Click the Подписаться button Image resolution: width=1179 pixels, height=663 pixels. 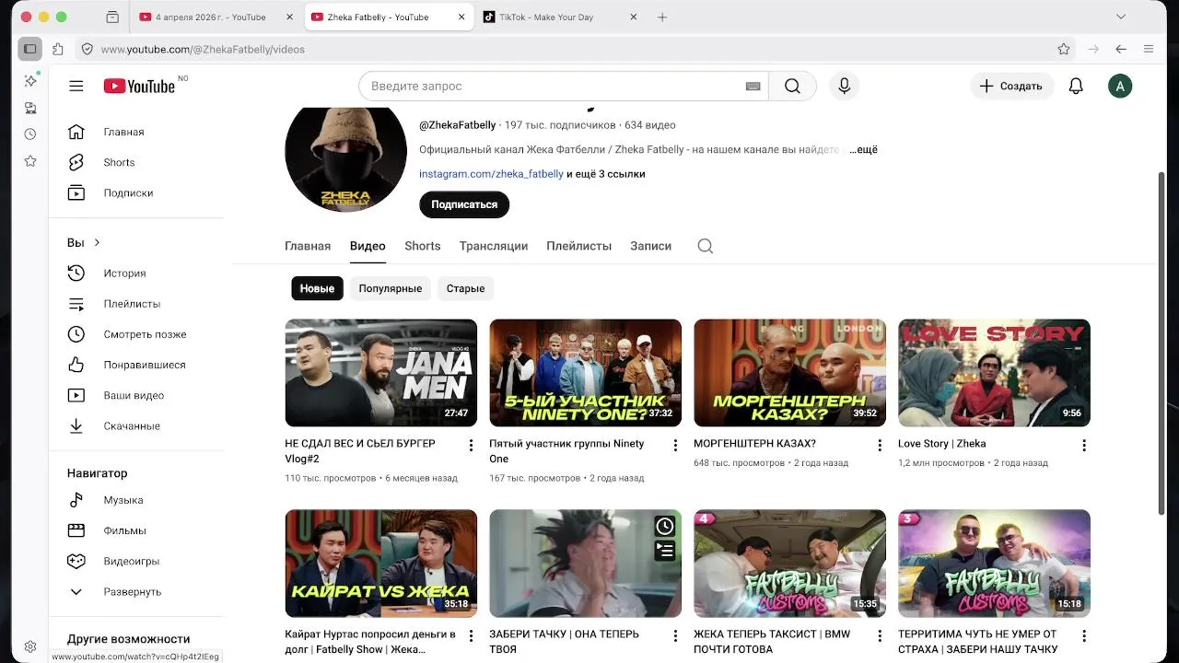click(x=464, y=204)
